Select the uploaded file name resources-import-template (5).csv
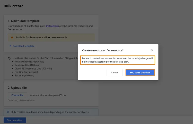 (x=48, y=95)
